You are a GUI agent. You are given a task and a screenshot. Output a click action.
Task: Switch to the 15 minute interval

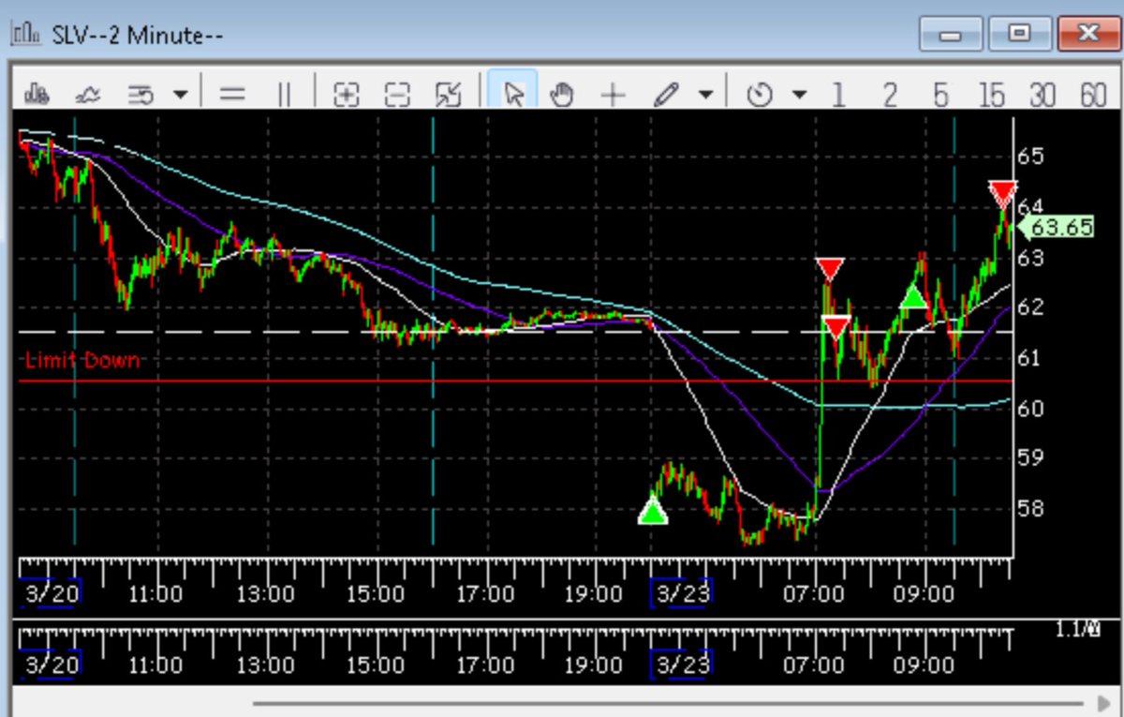pos(991,94)
